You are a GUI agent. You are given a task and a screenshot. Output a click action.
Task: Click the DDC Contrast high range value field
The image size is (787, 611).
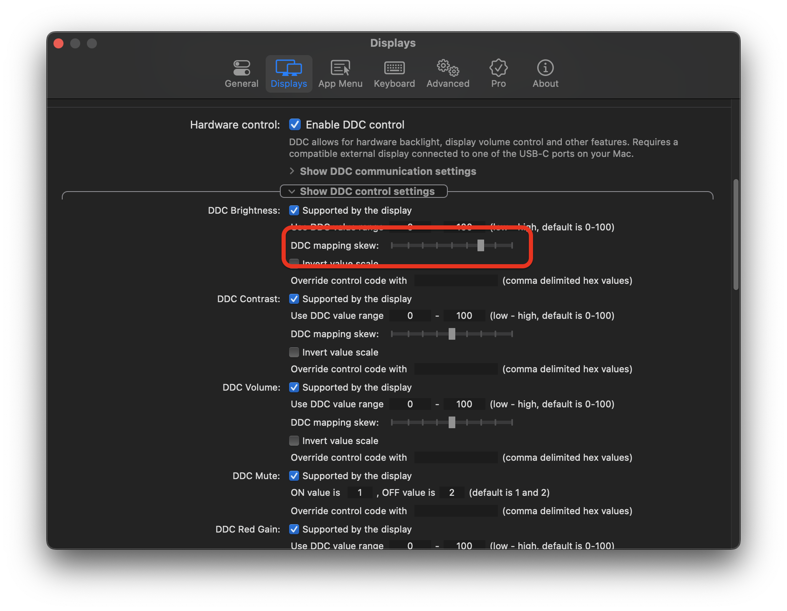click(x=464, y=316)
